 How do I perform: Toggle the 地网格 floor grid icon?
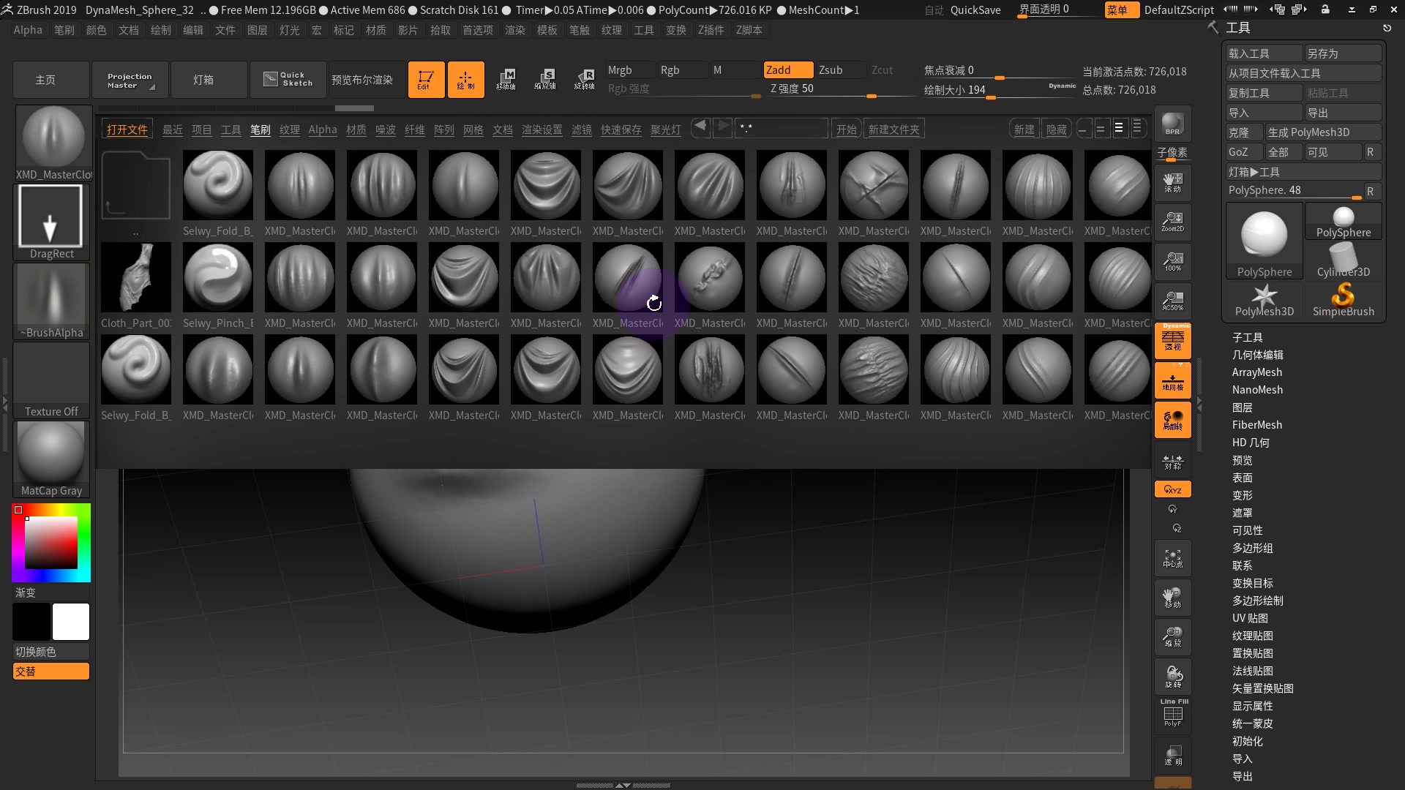1172,380
